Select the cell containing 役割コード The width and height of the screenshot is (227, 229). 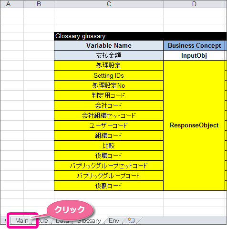(x=109, y=186)
